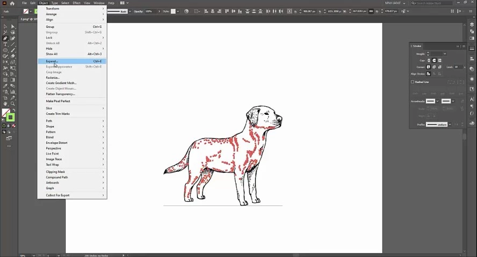Image resolution: width=477 pixels, height=257 pixels.
Task: Select the Selection tool arrow
Action: [5, 27]
